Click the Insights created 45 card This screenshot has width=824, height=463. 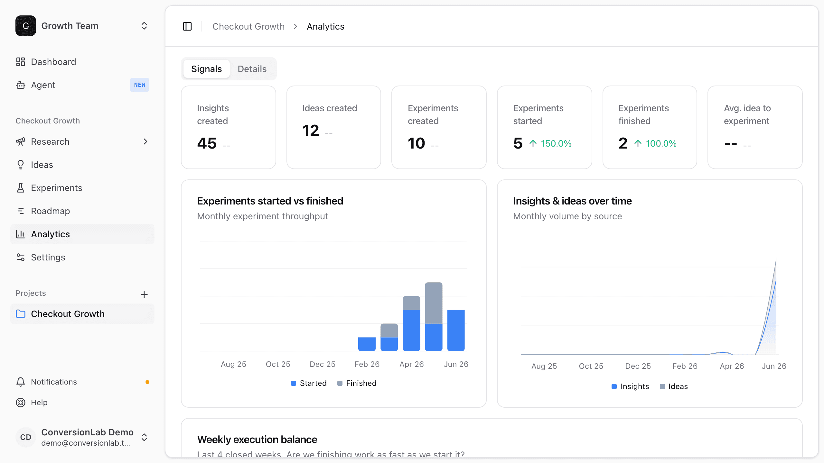(x=229, y=127)
